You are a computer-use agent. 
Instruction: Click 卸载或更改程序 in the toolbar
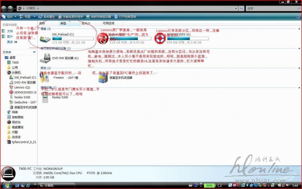pos(71,17)
